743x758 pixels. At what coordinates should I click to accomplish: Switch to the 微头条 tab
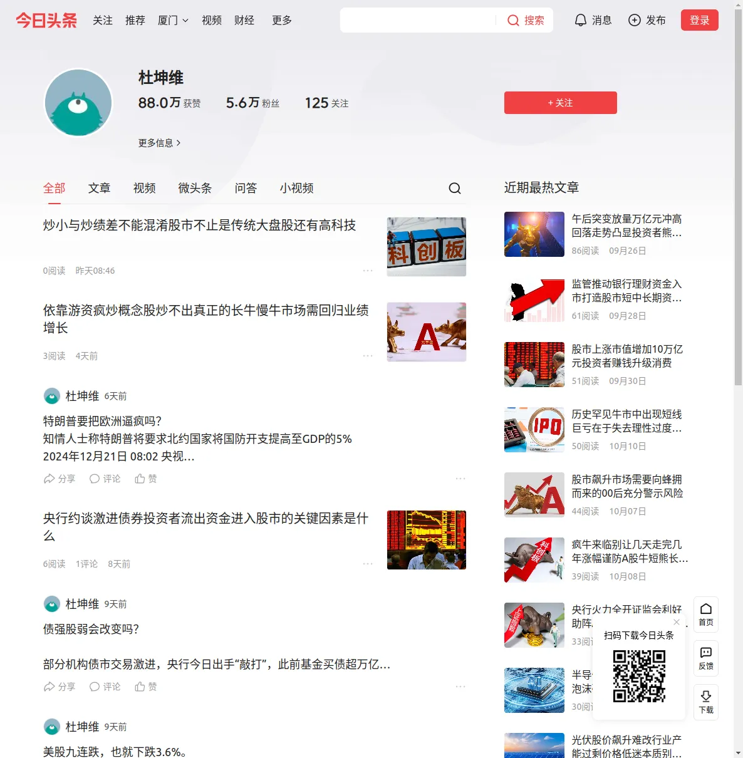(x=195, y=188)
